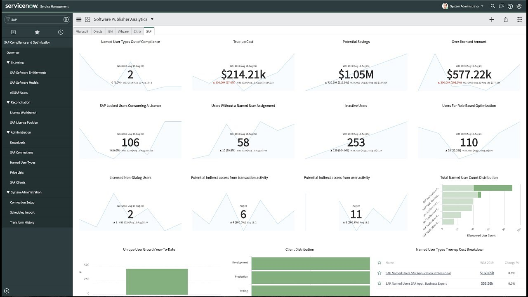Open System Administrator user menu
The width and height of the screenshot is (528, 297).
click(463, 6)
